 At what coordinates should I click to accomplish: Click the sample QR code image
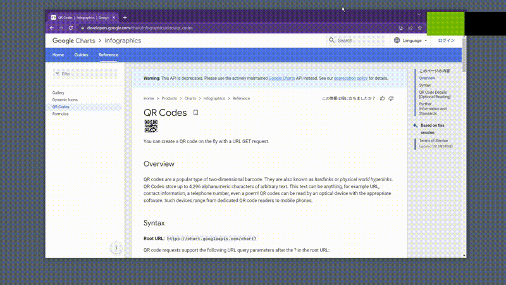pyautogui.click(x=151, y=126)
